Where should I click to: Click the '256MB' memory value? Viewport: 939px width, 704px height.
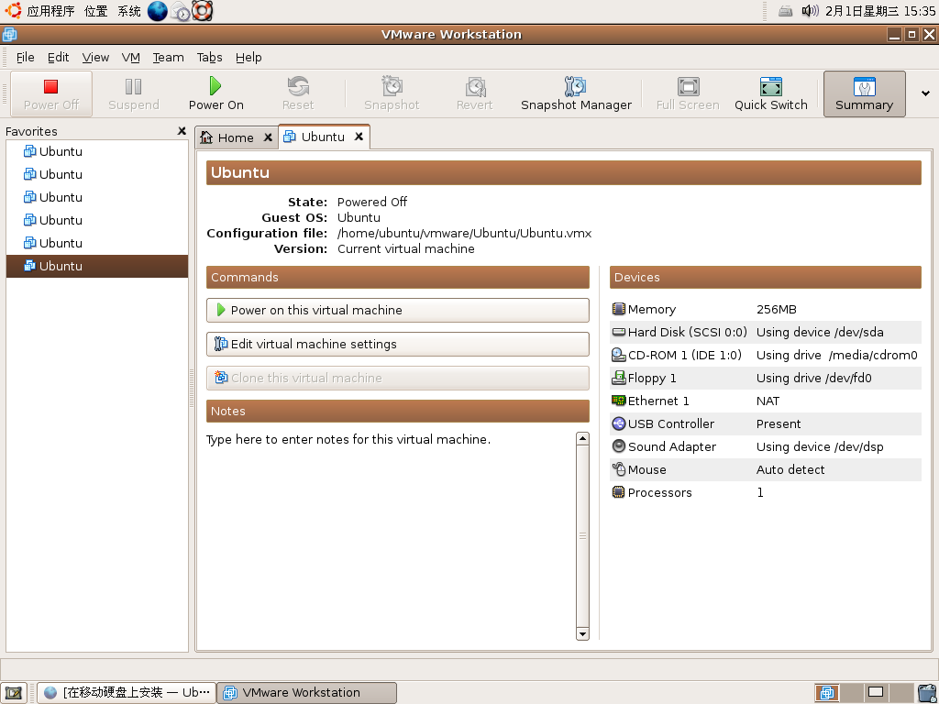pos(776,310)
